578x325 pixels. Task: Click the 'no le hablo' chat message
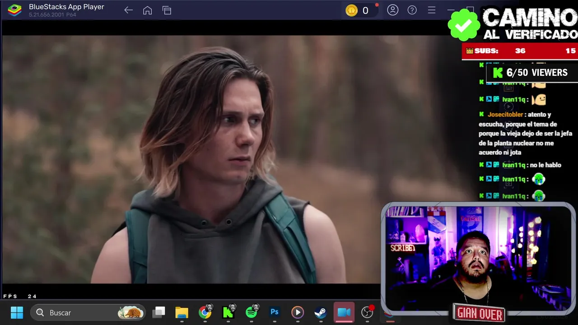click(x=545, y=165)
